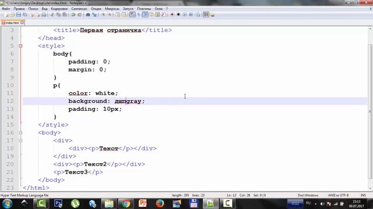
Task: Click the INS indicator in status bar
Action: tap(363, 196)
